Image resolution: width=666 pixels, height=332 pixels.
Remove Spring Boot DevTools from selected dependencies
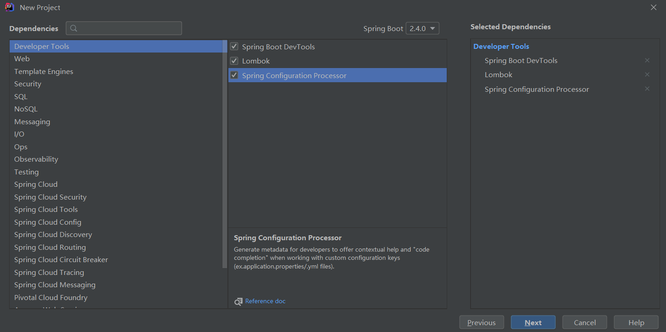pyautogui.click(x=647, y=60)
